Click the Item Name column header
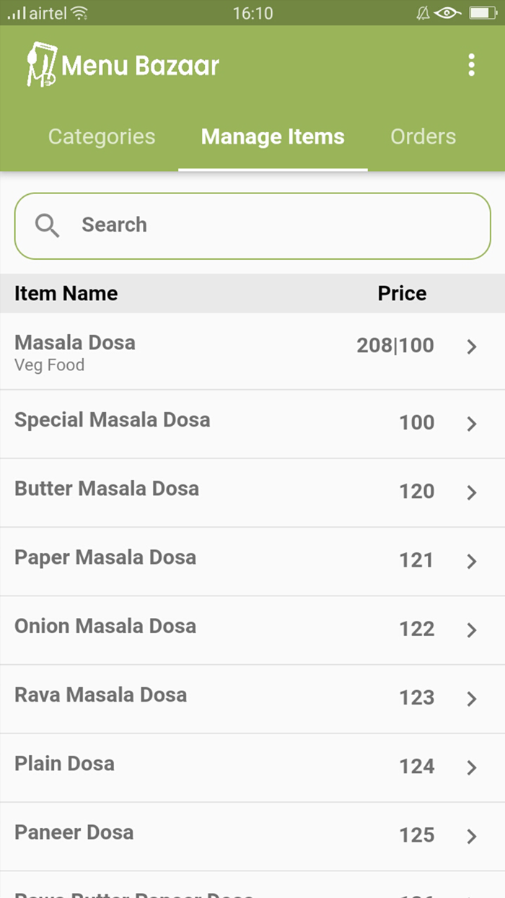Screen dimensions: 505x898 (x=66, y=293)
